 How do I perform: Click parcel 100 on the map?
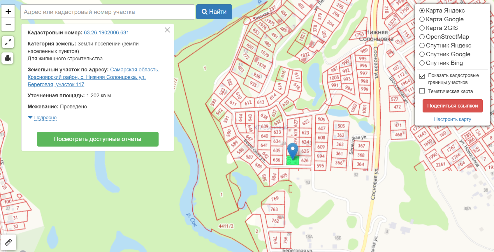click(x=8, y=202)
